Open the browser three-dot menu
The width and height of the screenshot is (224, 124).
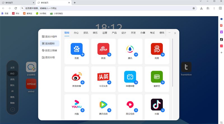click(x=214, y=8)
